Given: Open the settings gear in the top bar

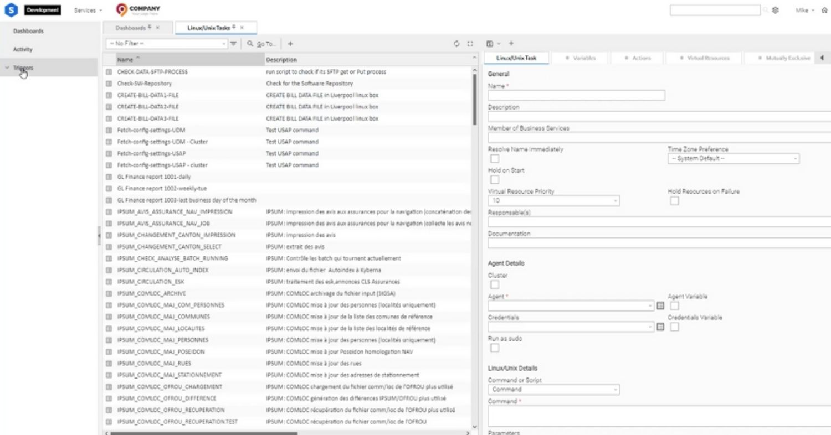Looking at the screenshot, I should click(x=776, y=11).
